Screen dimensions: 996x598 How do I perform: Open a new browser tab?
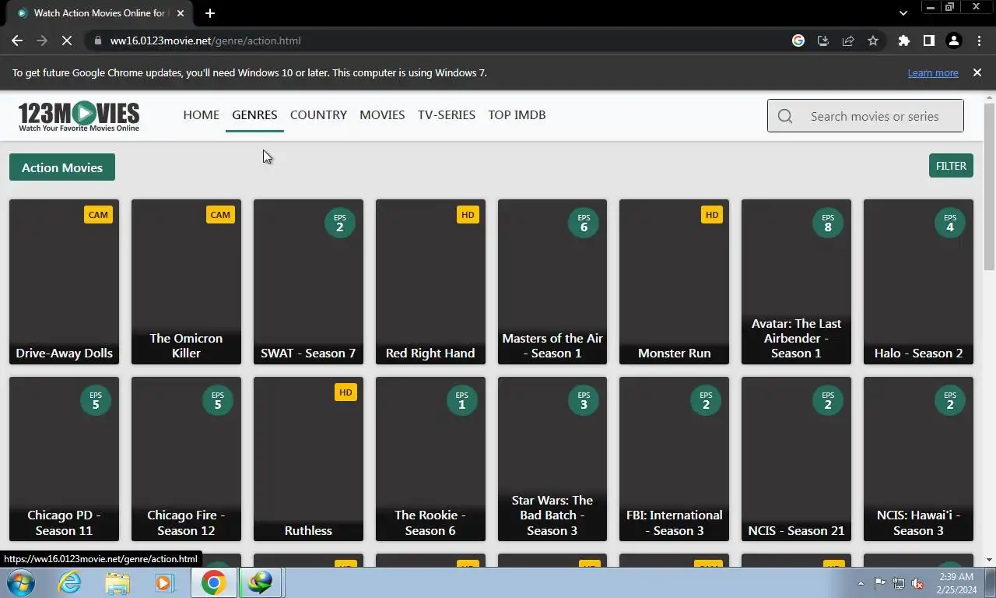pos(210,13)
